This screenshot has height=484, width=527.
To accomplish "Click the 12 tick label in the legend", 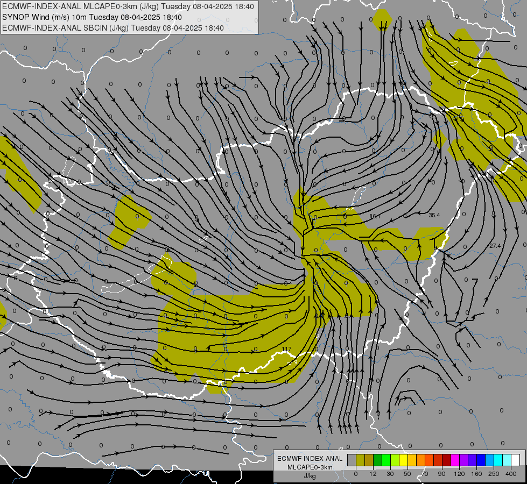I will (373, 474).
